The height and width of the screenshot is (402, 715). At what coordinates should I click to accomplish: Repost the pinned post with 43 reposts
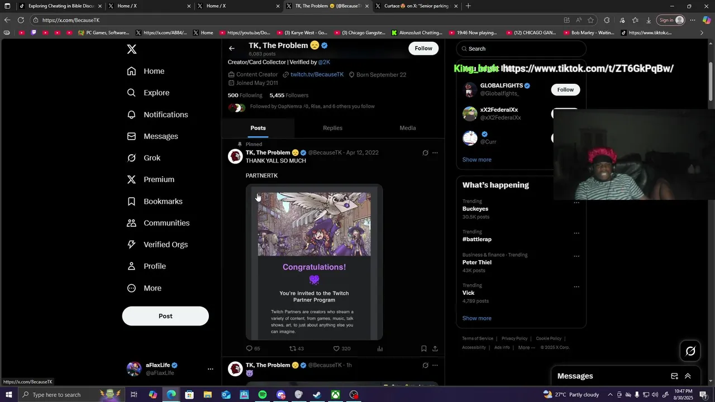pyautogui.click(x=297, y=348)
